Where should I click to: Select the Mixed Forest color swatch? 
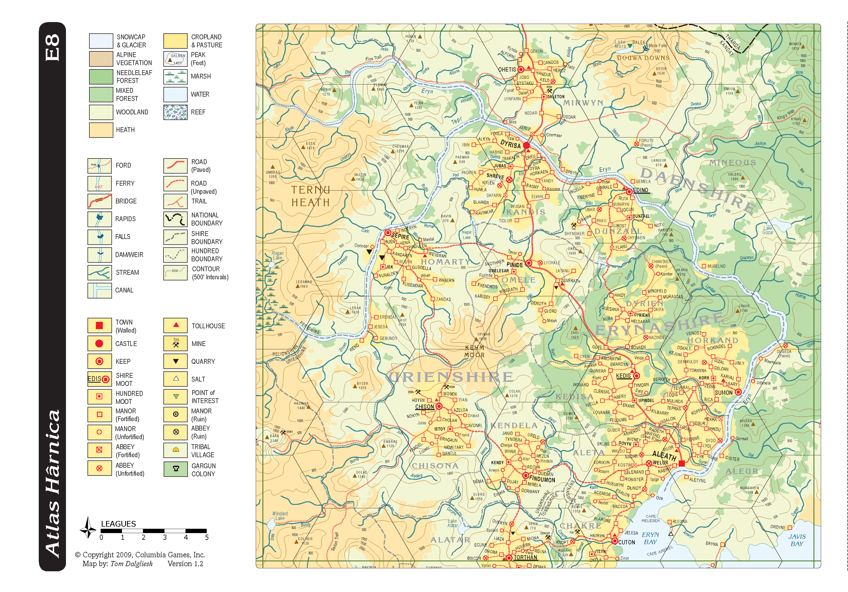(101, 94)
